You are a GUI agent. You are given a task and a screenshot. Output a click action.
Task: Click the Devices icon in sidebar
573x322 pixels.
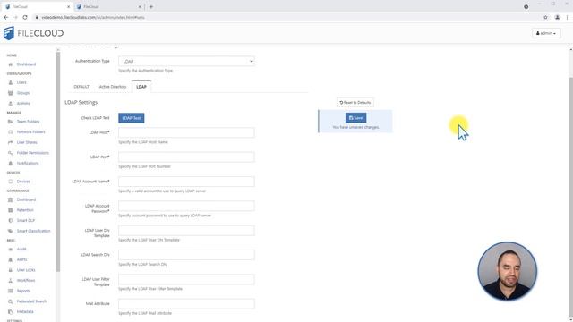click(10, 182)
